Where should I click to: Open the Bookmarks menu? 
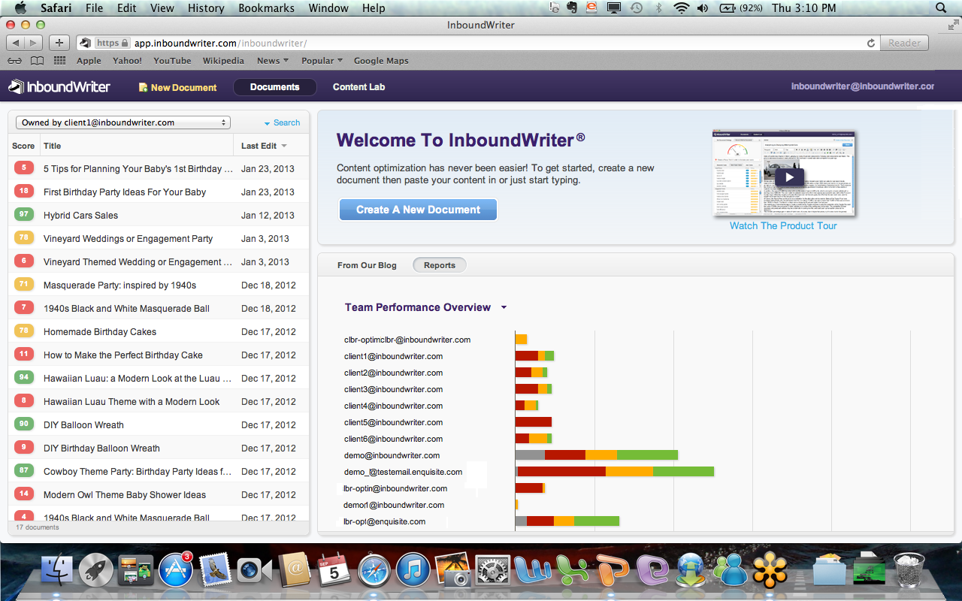(x=268, y=8)
